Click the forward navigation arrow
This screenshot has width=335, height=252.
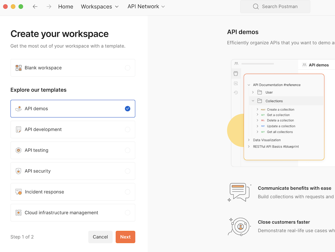49,6
